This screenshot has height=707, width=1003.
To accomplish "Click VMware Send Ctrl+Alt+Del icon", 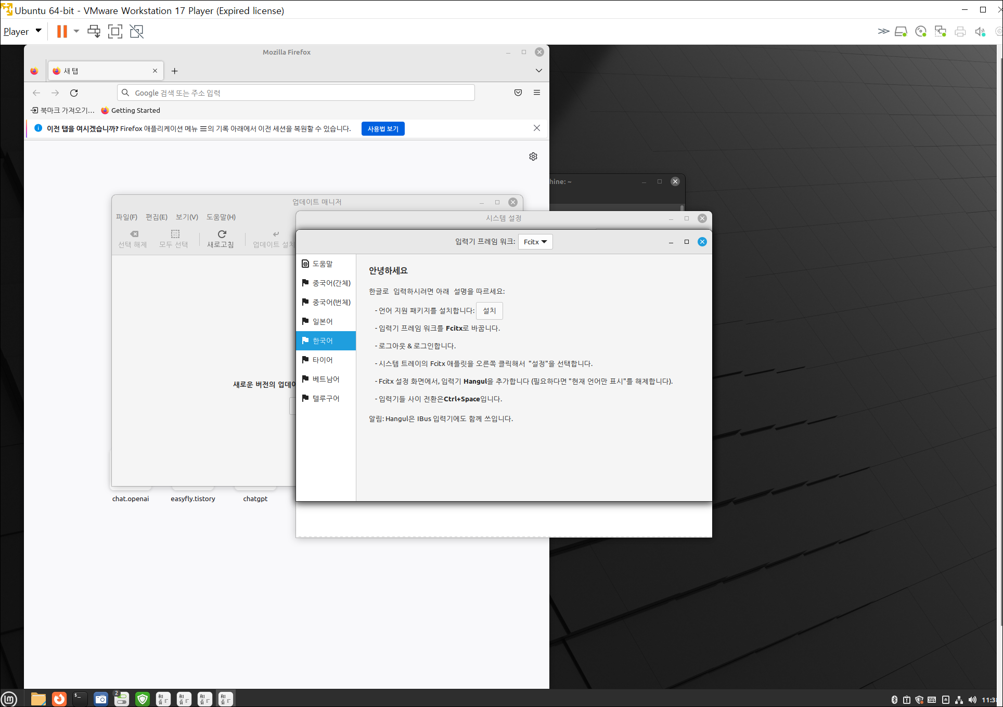I will coord(94,32).
